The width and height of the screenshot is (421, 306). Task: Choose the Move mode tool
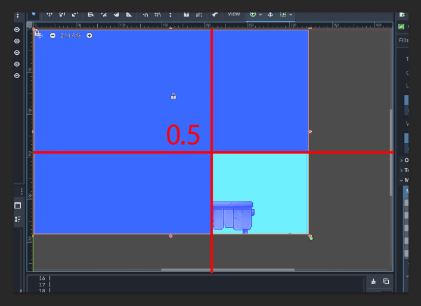coord(49,14)
